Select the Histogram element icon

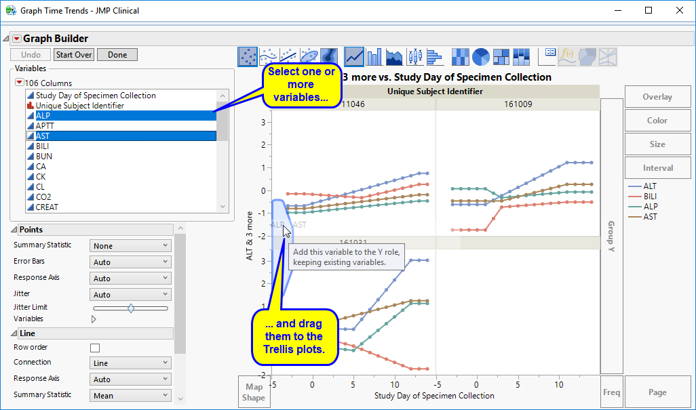(x=434, y=56)
